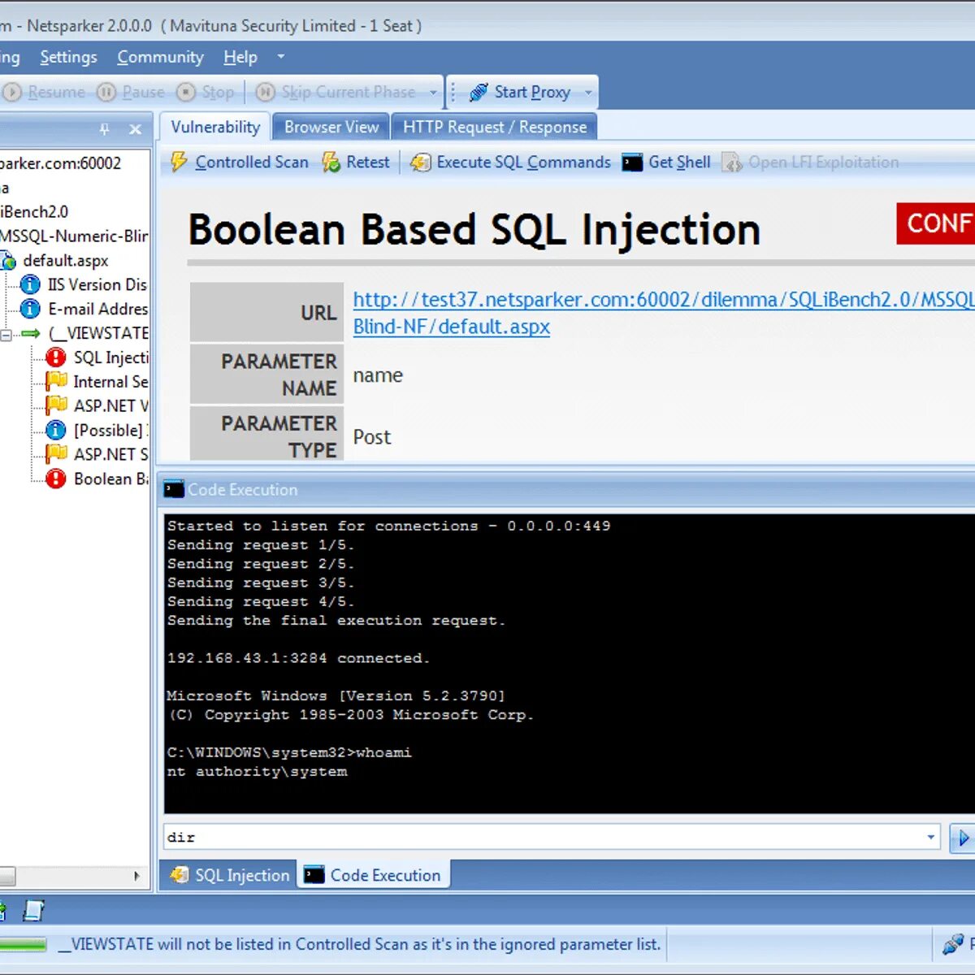Click the 'Boolean Based SQL Injection' heading
The height and width of the screenshot is (975, 975).
pyautogui.click(x=474, y=229)
